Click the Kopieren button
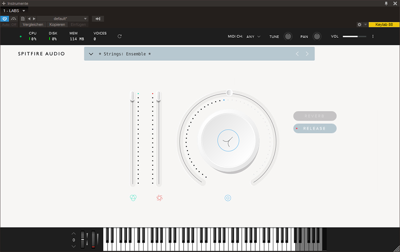Screen dimensions: 400x252 [57, 24]
